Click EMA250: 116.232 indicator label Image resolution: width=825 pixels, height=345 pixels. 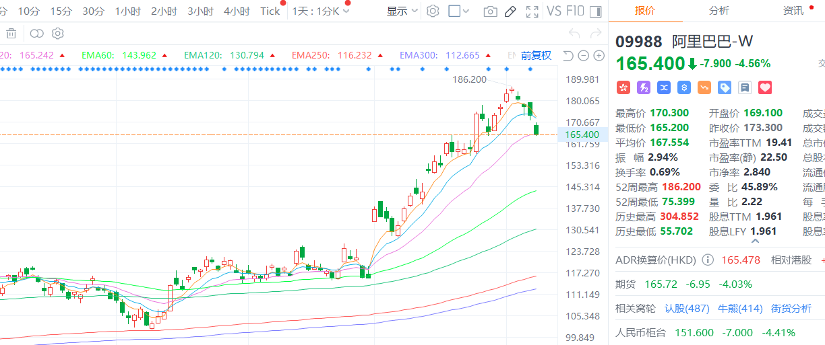(332, 56)
